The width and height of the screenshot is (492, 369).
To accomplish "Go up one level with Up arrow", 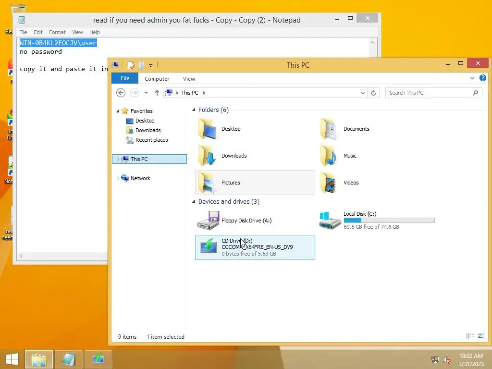I will [157, 93].
